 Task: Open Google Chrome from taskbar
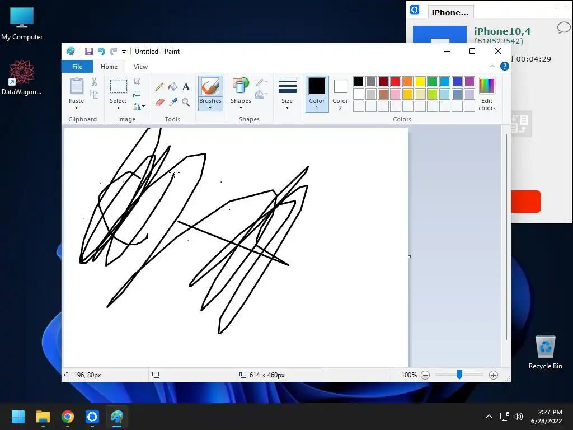pyautogui.click(x=68, y=417)
